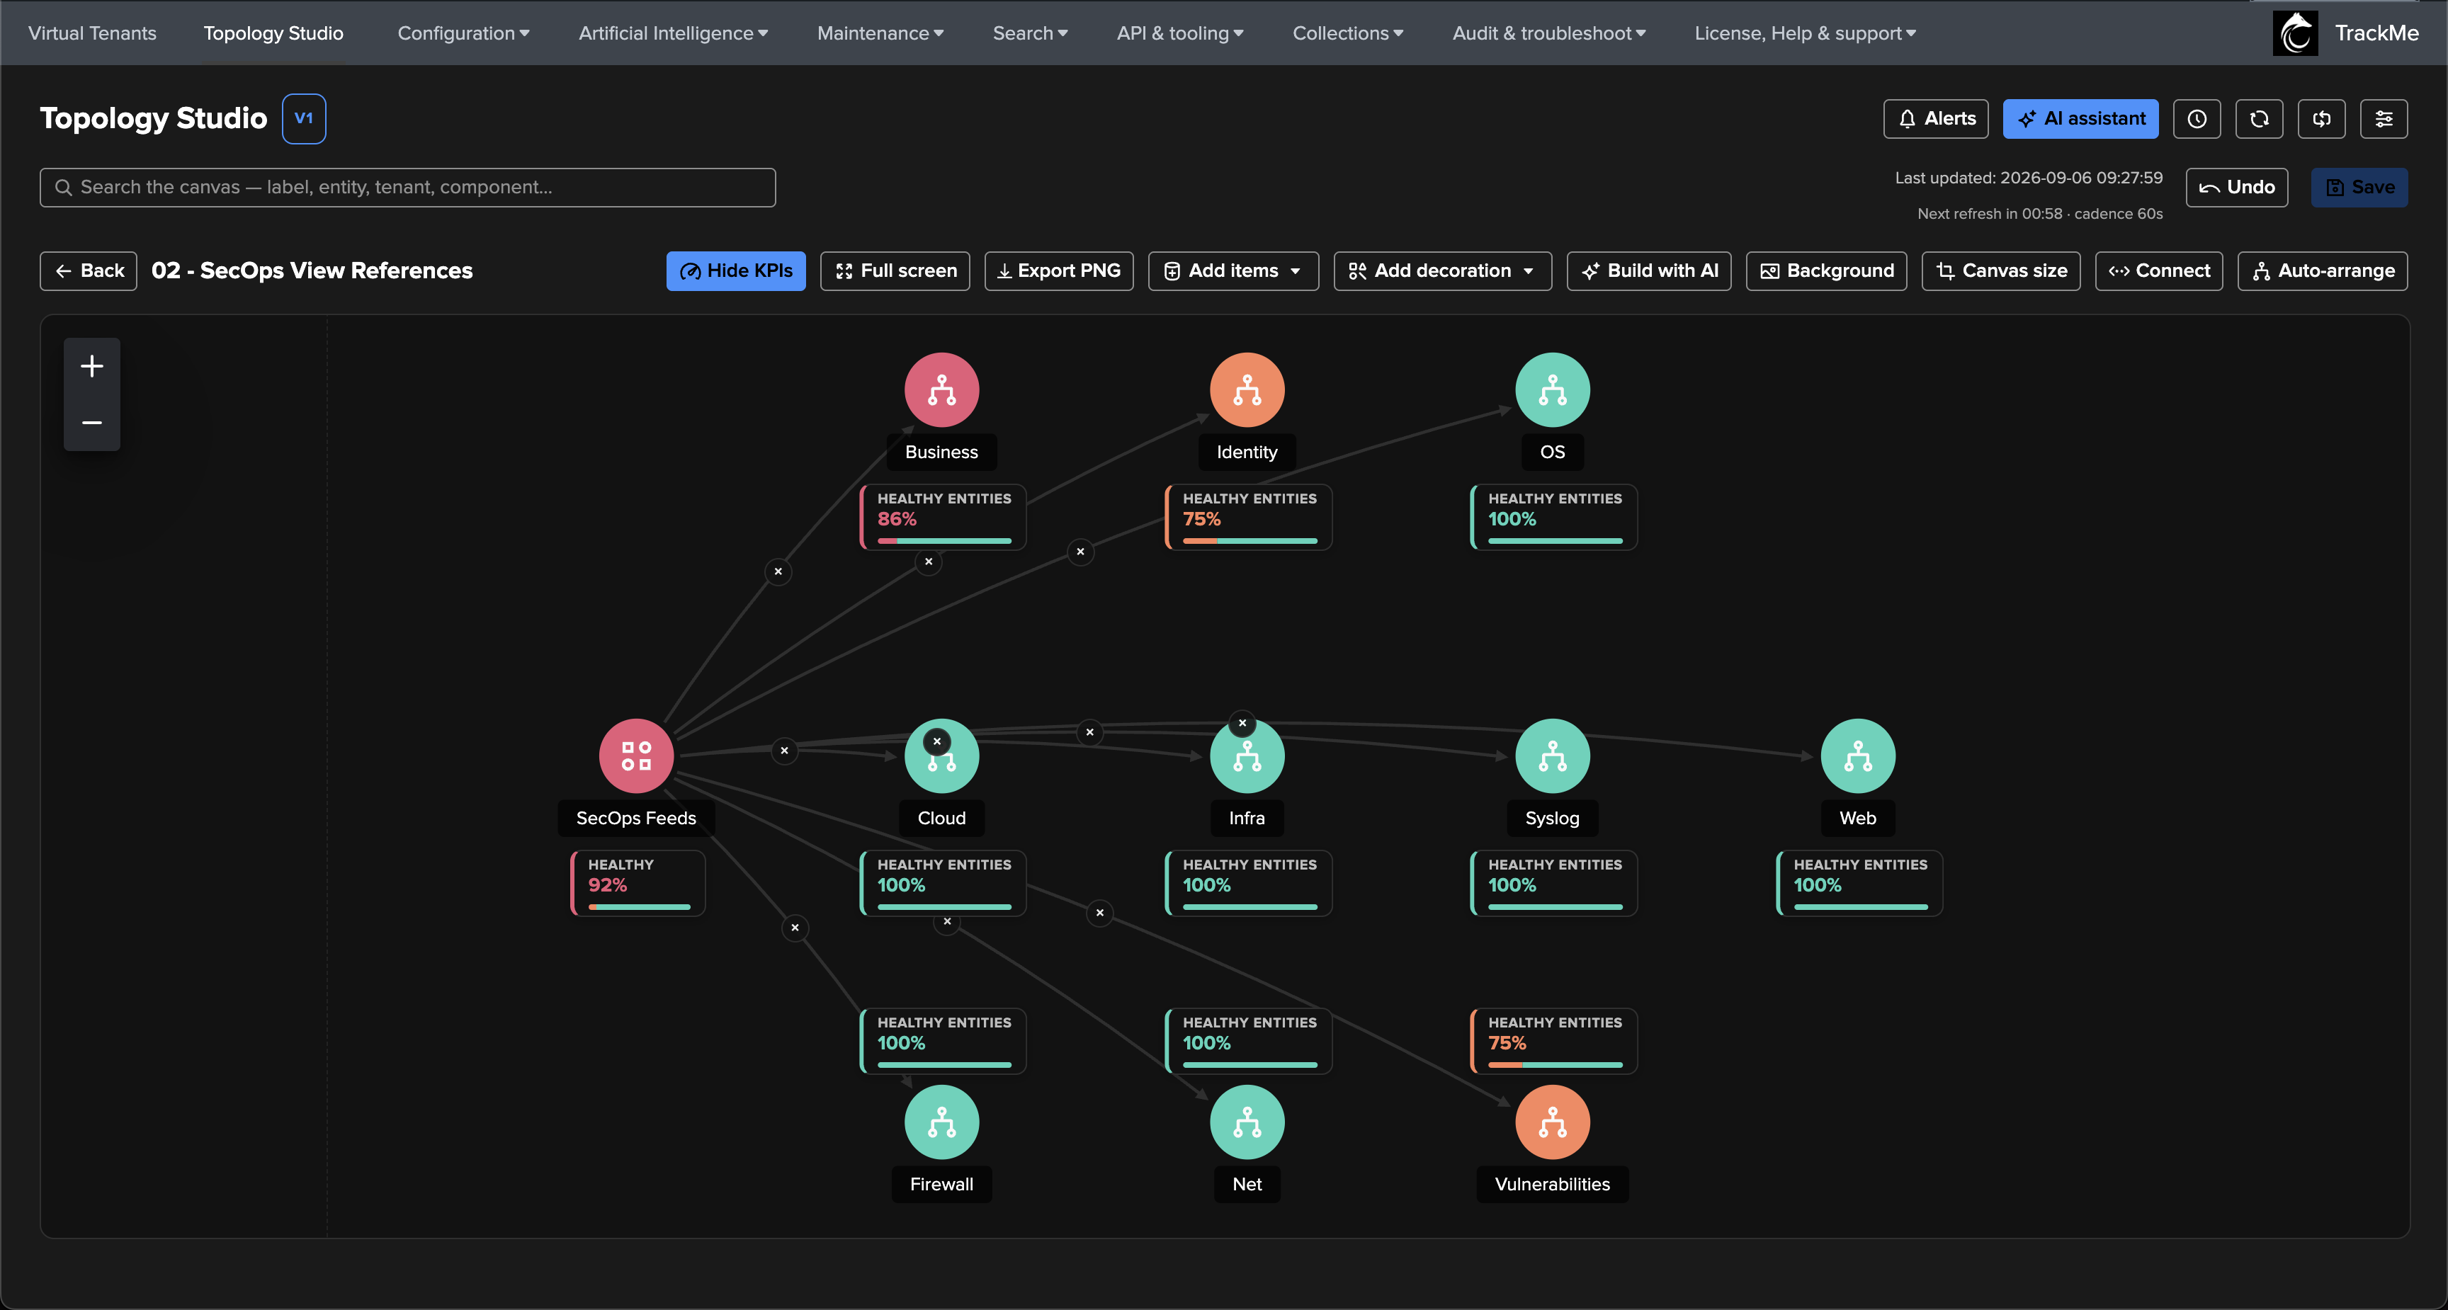The image size is (2448, 1310).
Task: Open the clock history icon button
Action: [x=2196, y=119]
